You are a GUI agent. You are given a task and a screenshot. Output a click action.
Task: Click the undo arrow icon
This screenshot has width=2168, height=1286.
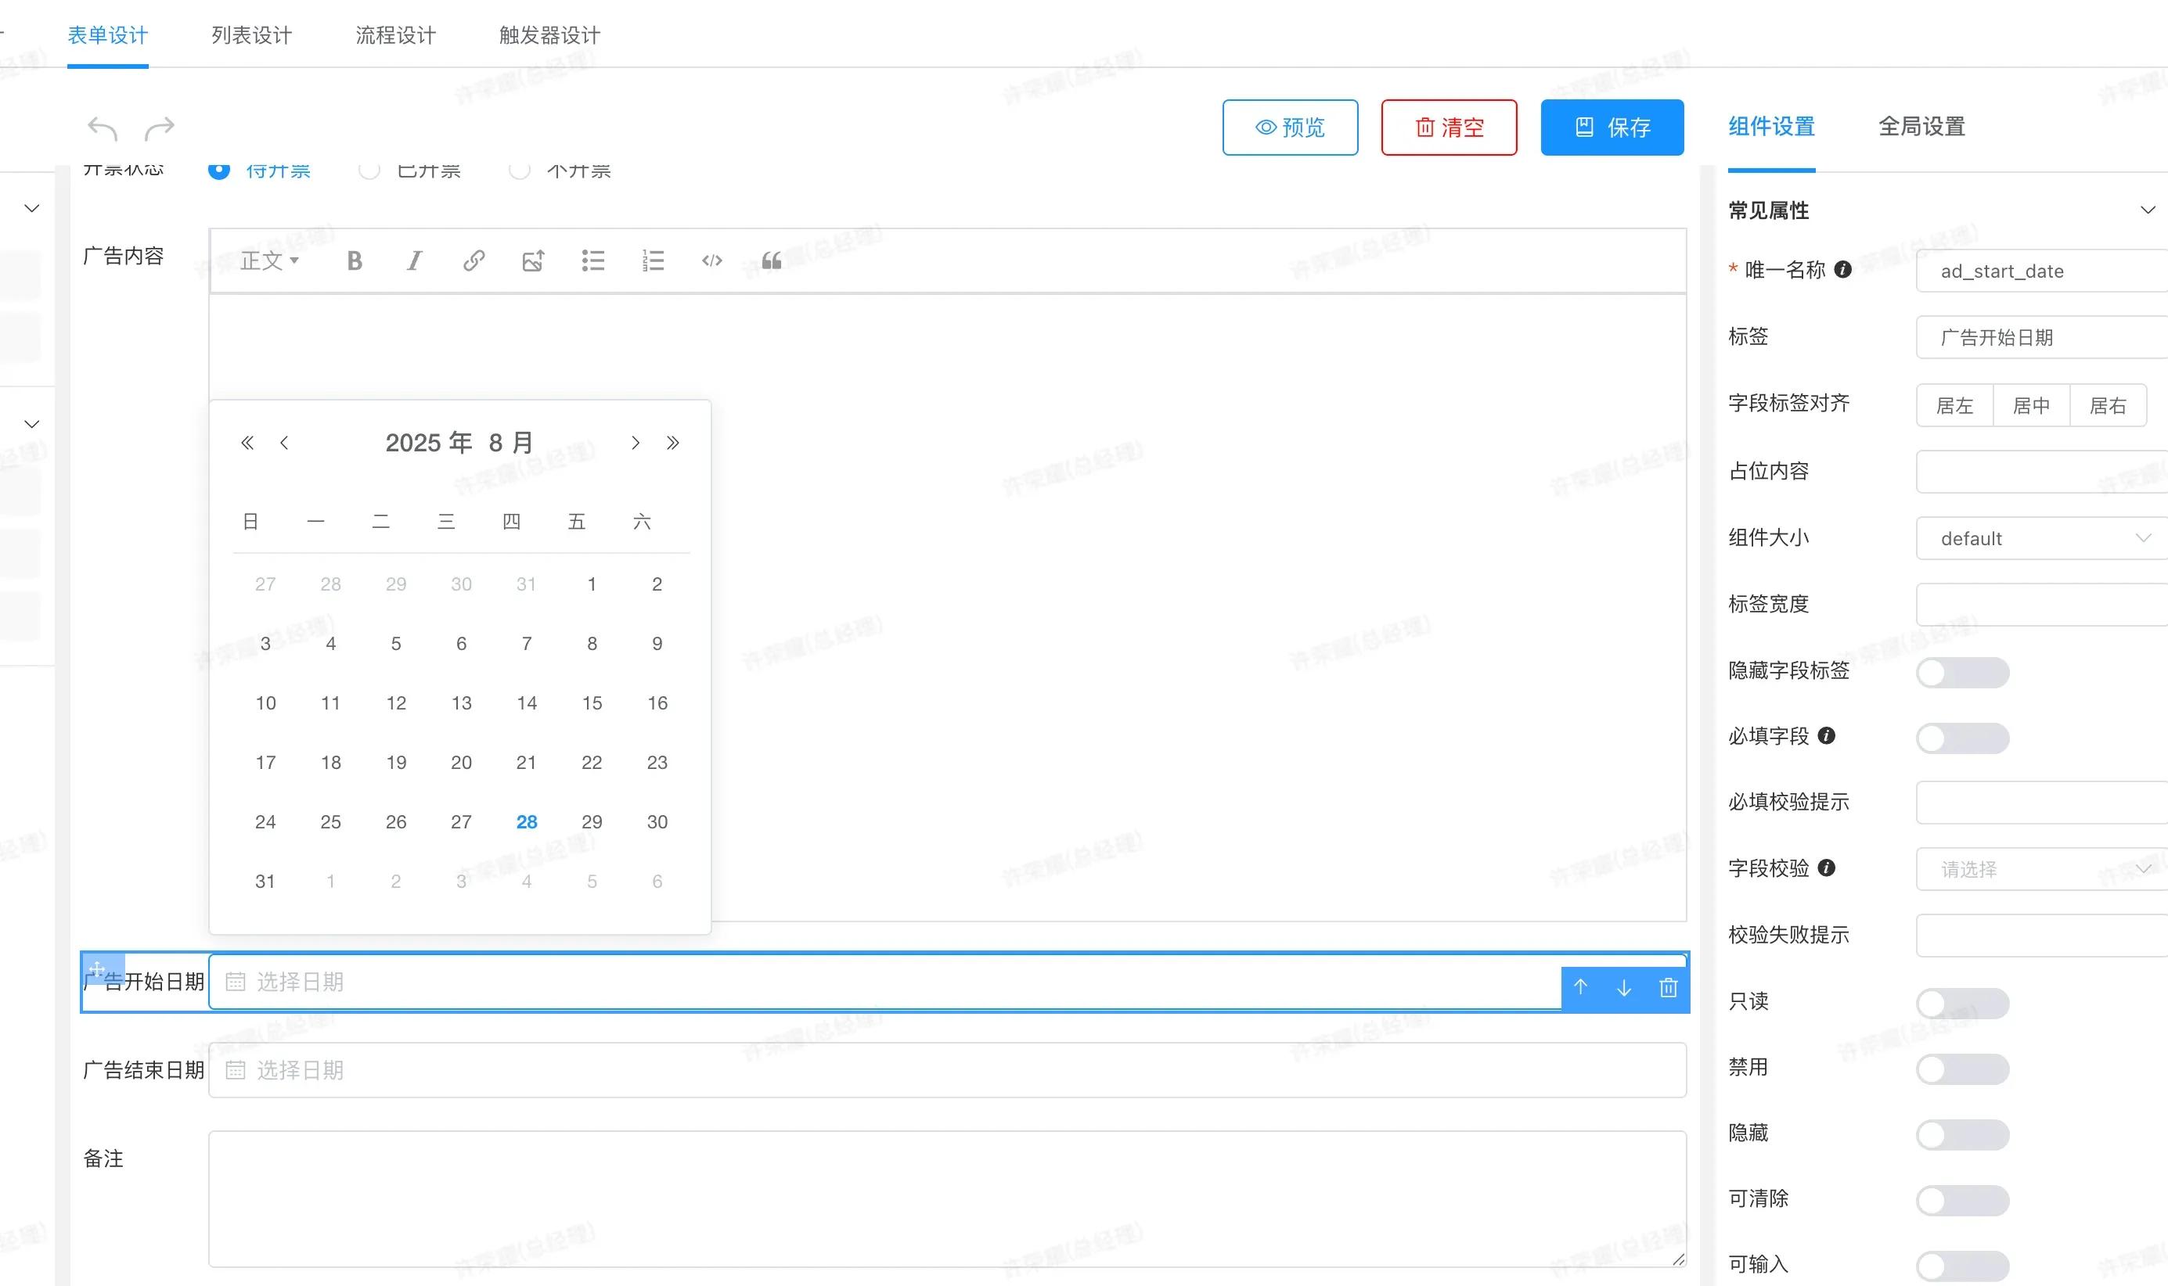pos(103,128)
